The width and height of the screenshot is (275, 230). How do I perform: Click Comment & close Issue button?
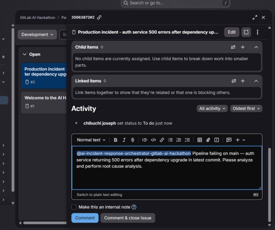[x=128, y=218]
